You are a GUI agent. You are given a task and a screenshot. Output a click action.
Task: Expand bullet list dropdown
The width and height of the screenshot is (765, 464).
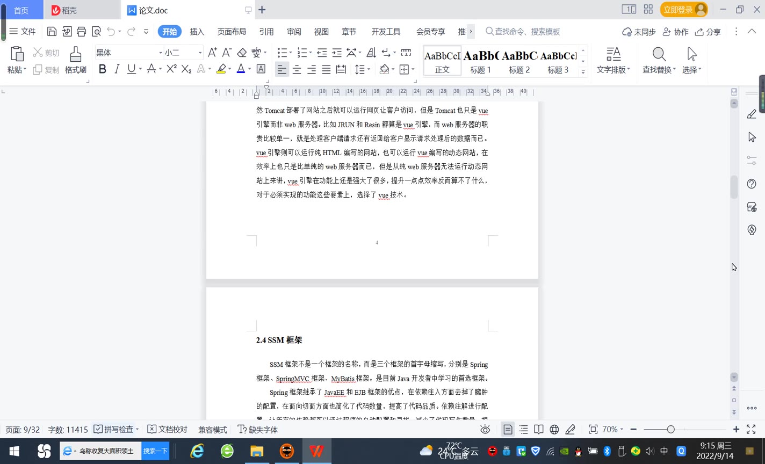pos(291,53)
